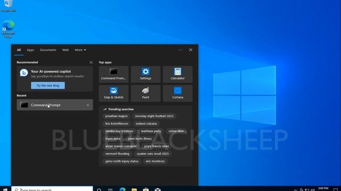Search trending 'aidan maese-czeropski'

[x=121, y=146]
